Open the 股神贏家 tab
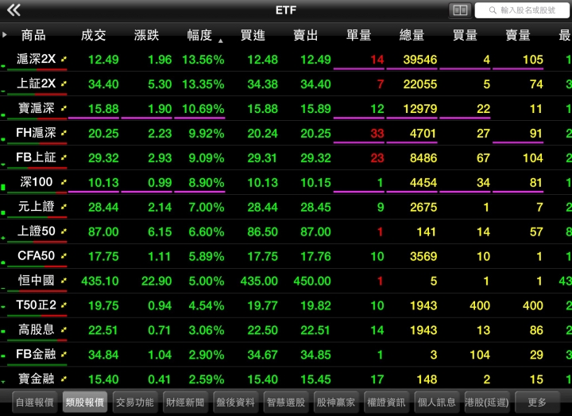572x416 pixels. pos(336,402)
